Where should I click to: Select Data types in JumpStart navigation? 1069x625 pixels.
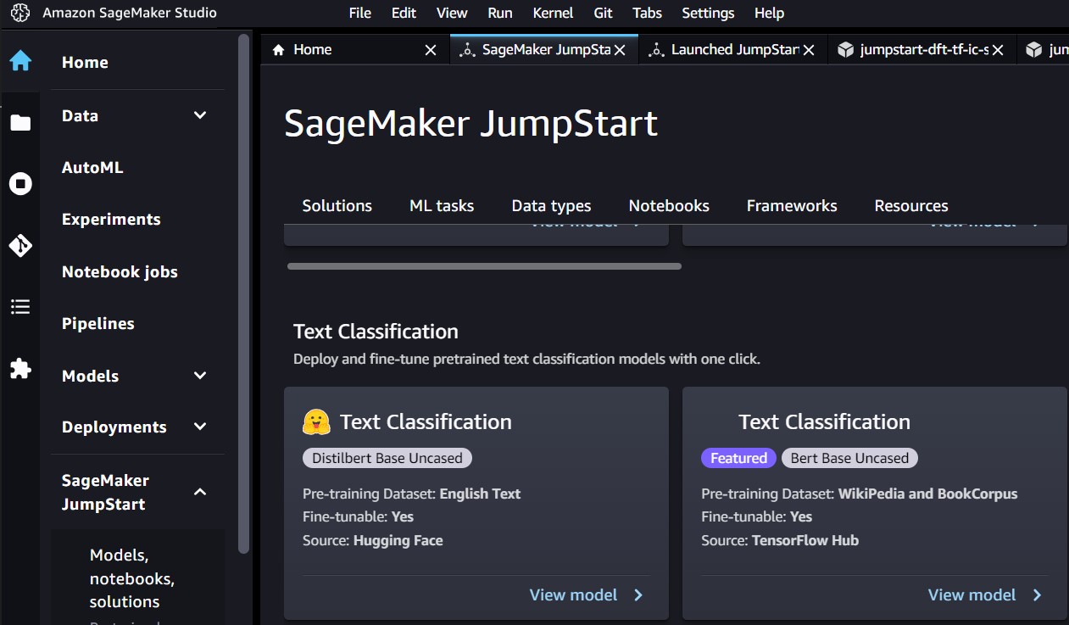[x=551, y=206]
